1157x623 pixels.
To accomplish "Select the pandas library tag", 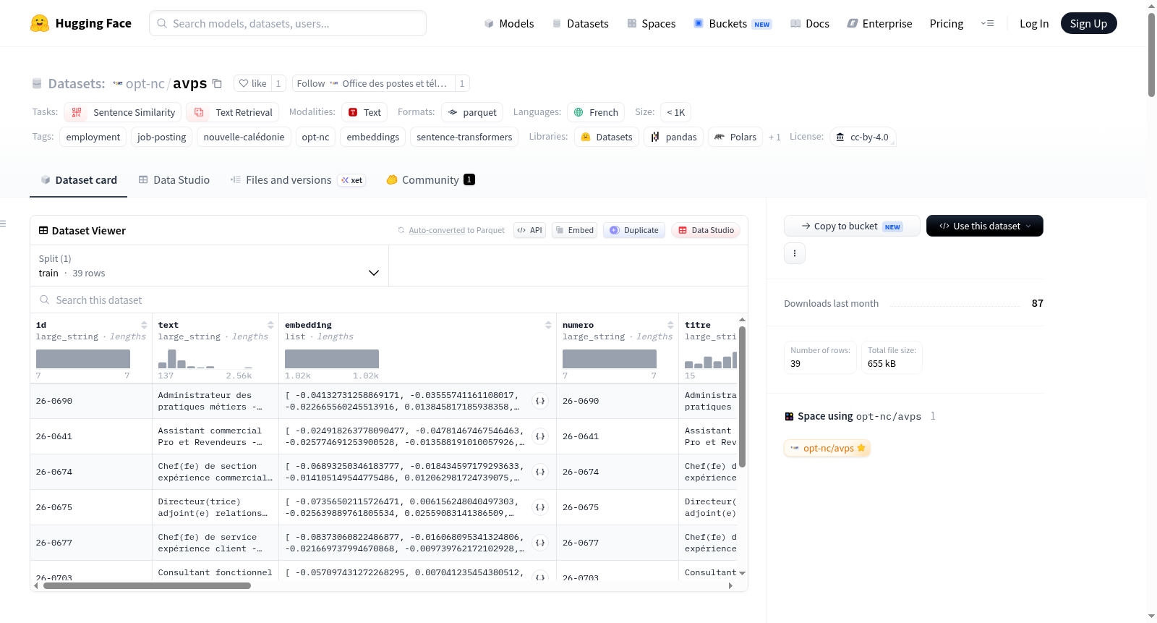I will tap(674, 137).
